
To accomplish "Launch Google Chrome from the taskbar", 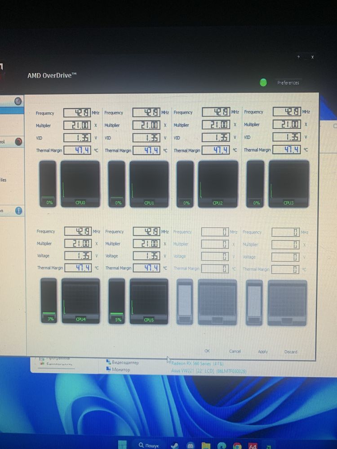I will click(237, 445).
